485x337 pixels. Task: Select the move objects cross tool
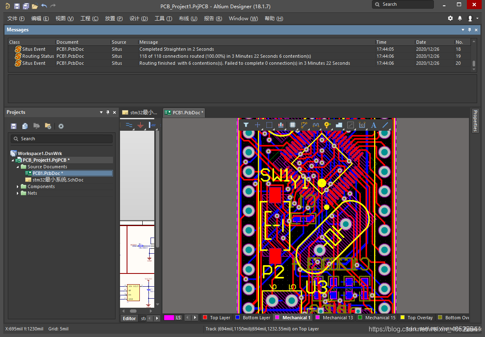257,125
